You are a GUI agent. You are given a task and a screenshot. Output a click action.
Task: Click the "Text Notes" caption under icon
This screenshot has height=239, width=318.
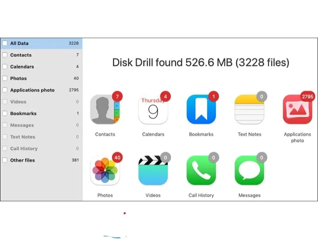[x=250, y=134]
